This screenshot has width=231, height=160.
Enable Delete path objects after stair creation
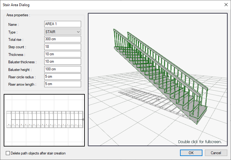point(8,153)
